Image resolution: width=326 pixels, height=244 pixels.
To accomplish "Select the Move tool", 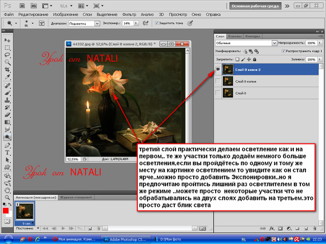I will click(7, 40).
